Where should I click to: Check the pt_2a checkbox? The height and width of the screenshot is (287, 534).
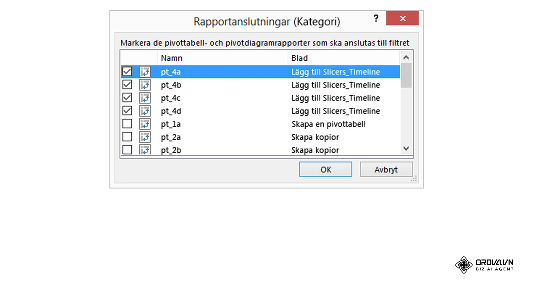(x=127, y=136)
